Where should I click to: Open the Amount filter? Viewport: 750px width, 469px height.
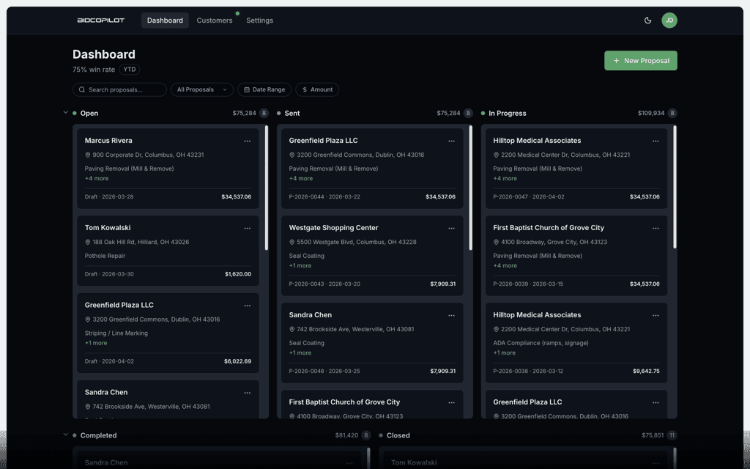pos(317,89)
